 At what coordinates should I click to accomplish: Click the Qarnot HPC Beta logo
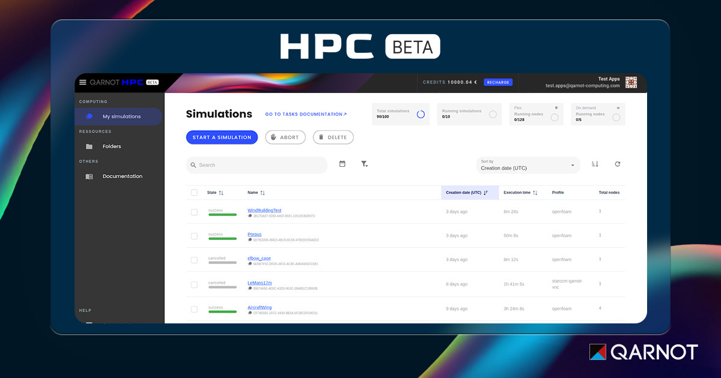pyautogui.click(x=124, y=82)
